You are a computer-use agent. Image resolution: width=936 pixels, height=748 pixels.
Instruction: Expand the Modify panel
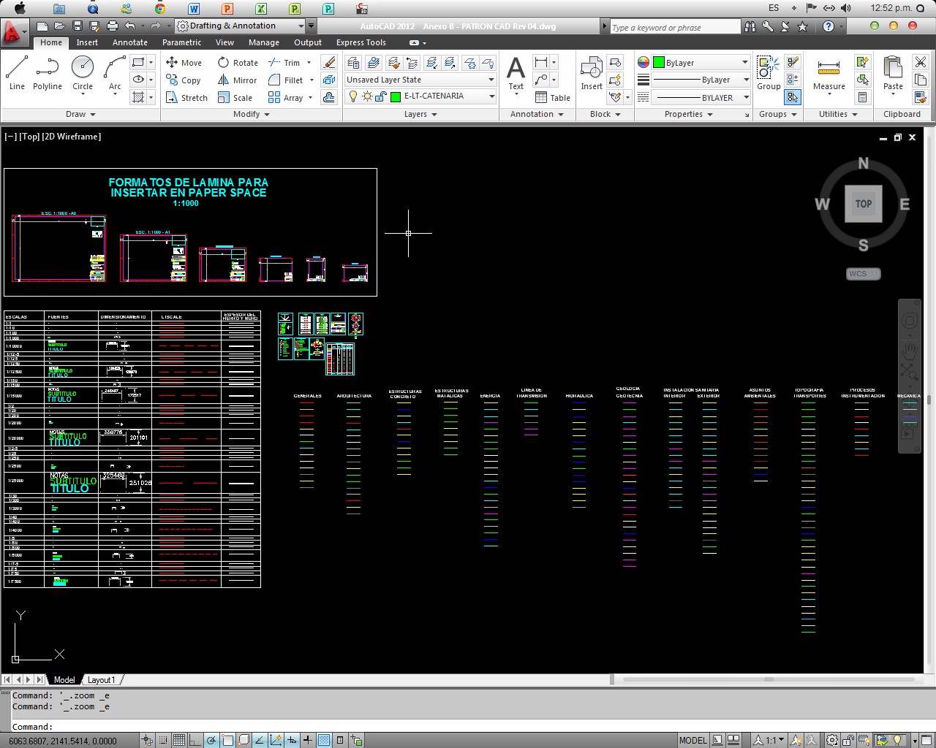251,114
